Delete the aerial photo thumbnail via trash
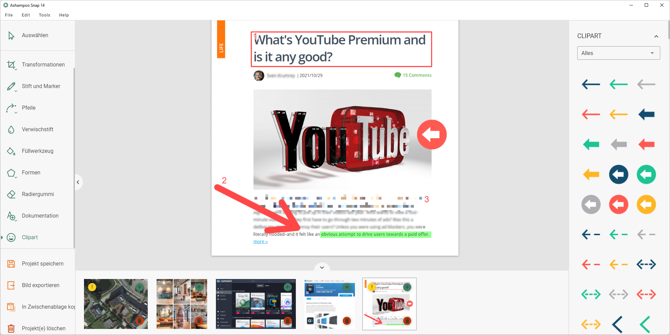Screen dimensions: 670x335 coord(140,321)
